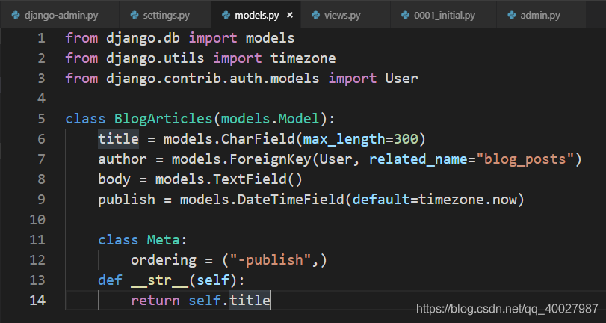Click 'related_name' keyword on line 7
Viewport: 606px width, 323px height.
coord(418,159)
